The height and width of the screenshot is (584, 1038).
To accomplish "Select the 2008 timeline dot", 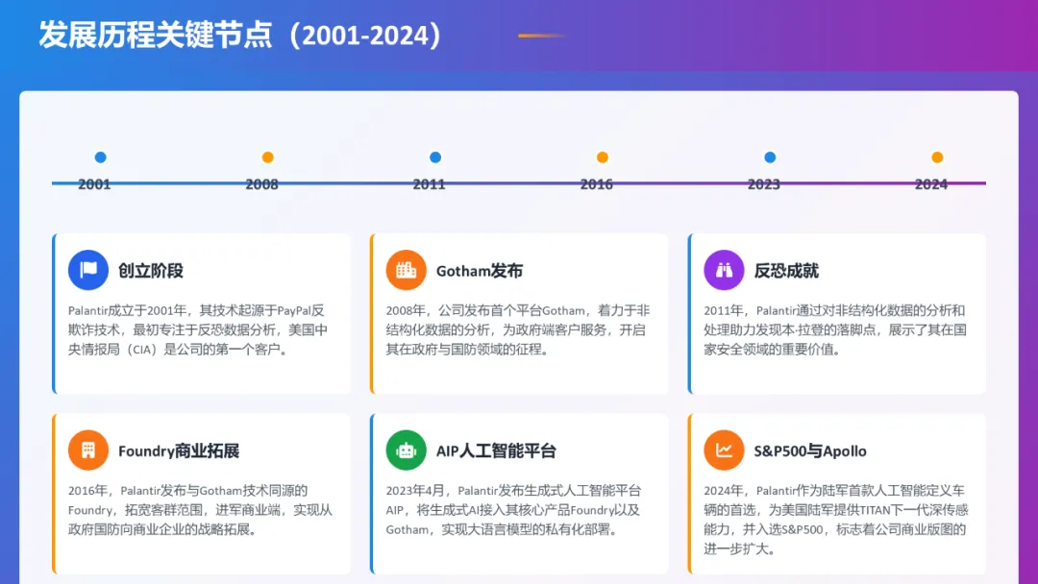I will click(267, 158).
